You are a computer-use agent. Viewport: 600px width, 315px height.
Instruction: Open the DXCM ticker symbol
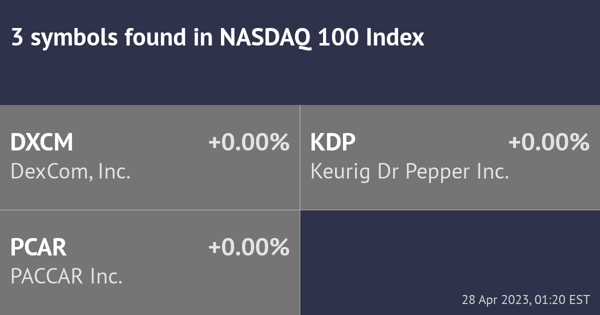tap(42, 143)
